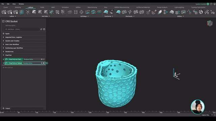This screenshot has height=121, width=216.
Task: Expand Final Part w/o Texture block
Action: [x=3, y=59]
